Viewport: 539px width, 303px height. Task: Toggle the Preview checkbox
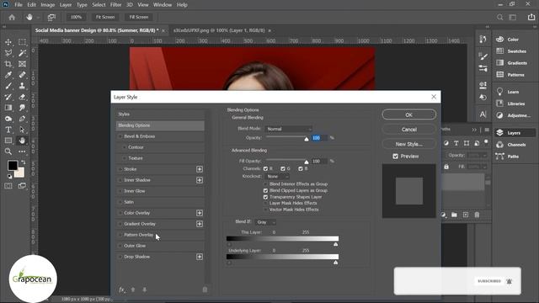(395, 157)
